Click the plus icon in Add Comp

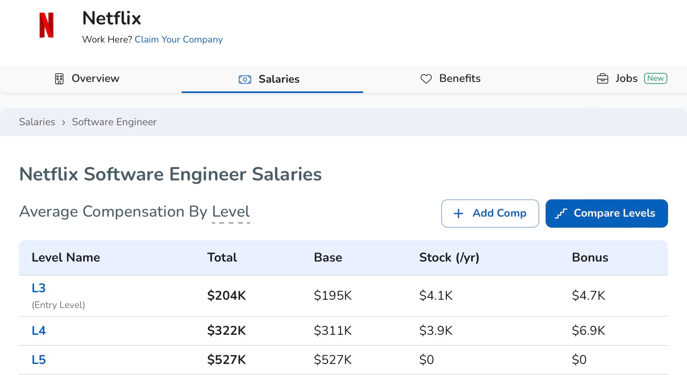pos(459,213)
